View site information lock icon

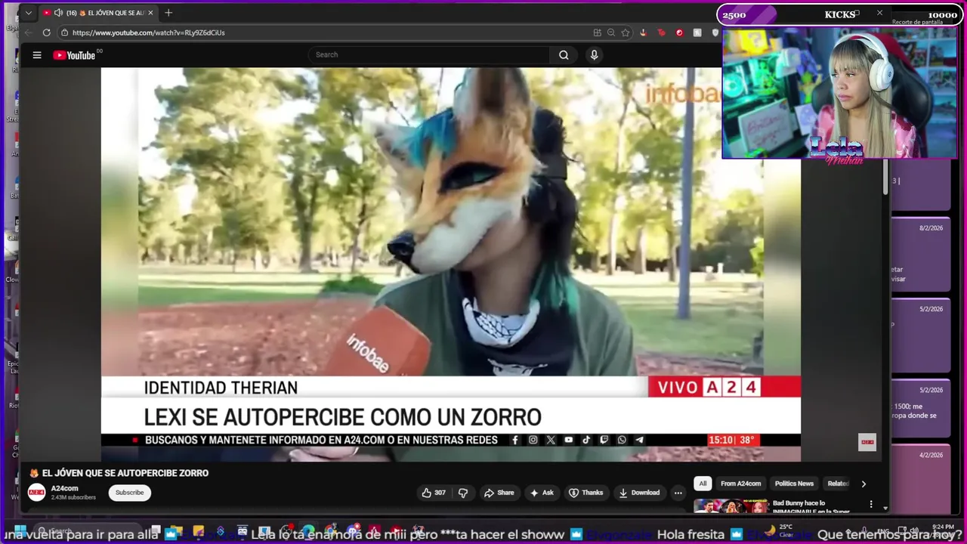(64, 32)
